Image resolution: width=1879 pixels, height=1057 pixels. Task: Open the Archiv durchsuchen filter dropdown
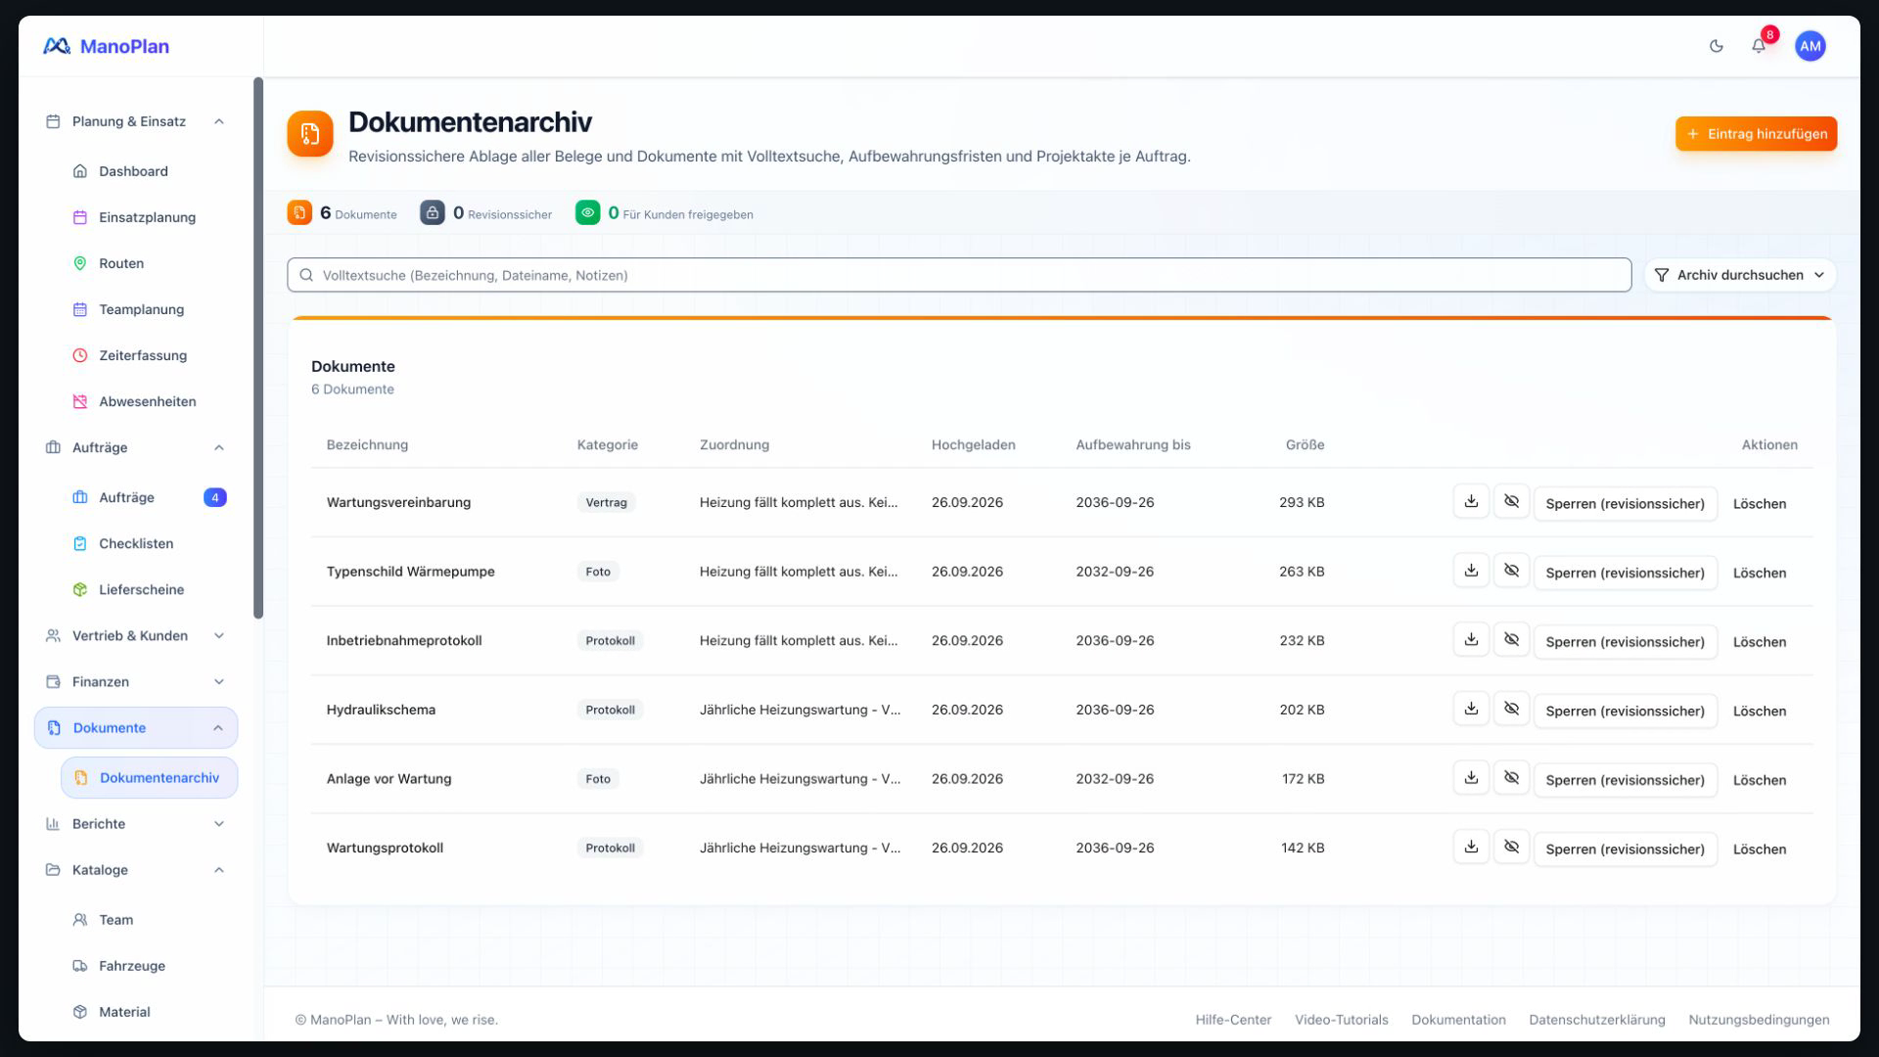[x=1740, y=275]
